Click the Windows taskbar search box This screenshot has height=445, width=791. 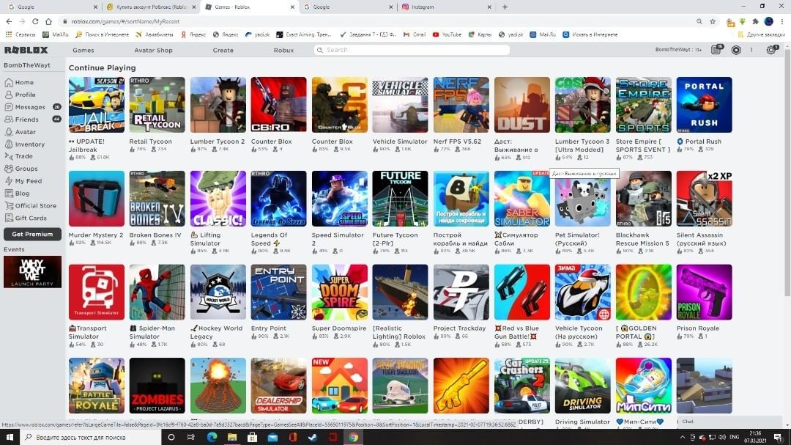pyautogui.click(x=90, y=437)
